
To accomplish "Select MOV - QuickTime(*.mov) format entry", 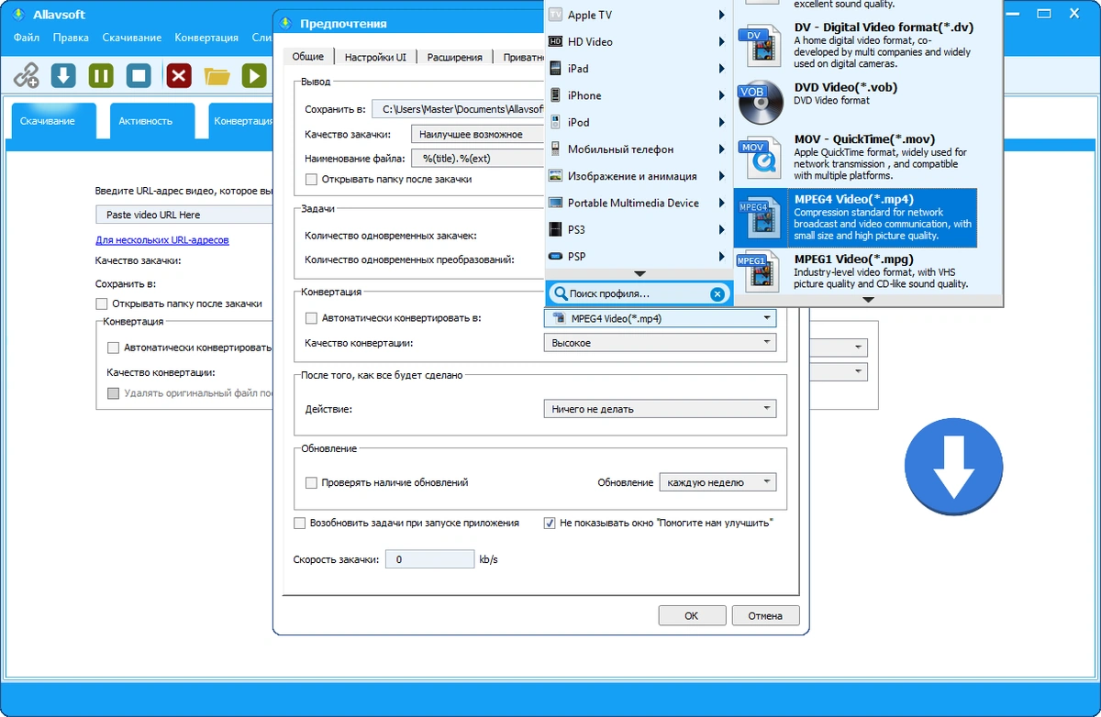I will (855, 157).
